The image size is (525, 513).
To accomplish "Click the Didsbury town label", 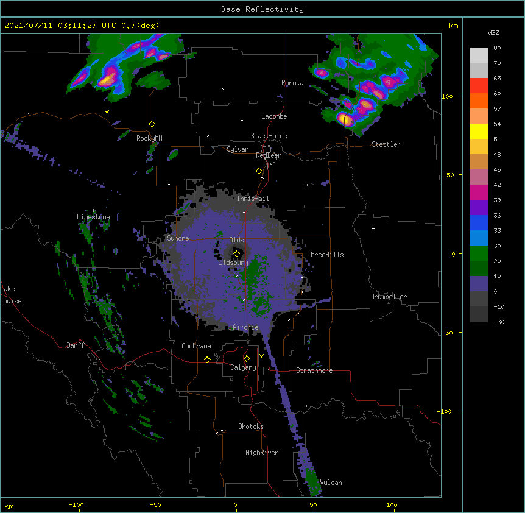I will pyautogui.click(x=234, y=263).
